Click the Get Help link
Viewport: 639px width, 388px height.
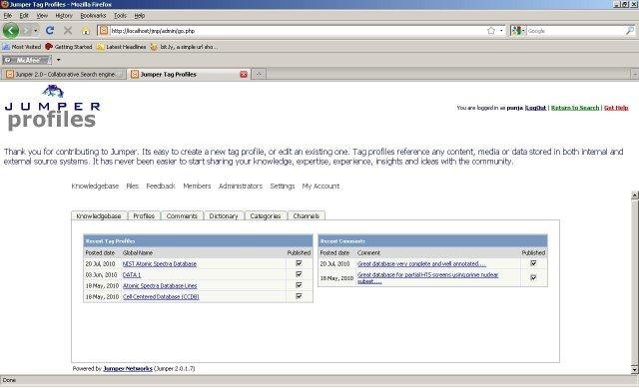[616, 108]
